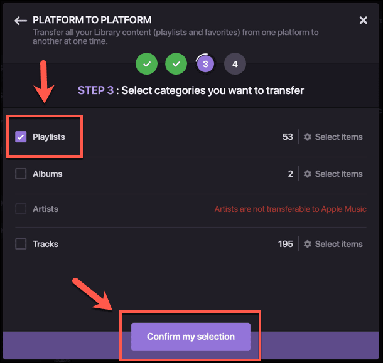The height and width of the screenshot is (363, 383).
Task: Select the step 3 indicator circle
Action: (x=205, y=63)
